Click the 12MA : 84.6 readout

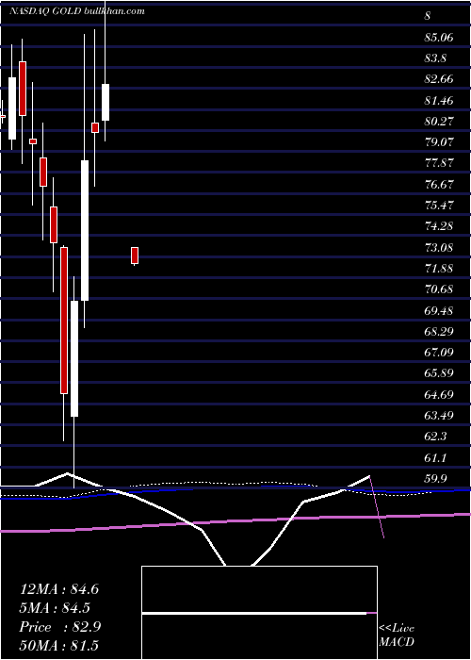[59, 589]
